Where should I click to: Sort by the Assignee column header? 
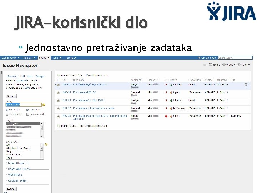[136, 80]
